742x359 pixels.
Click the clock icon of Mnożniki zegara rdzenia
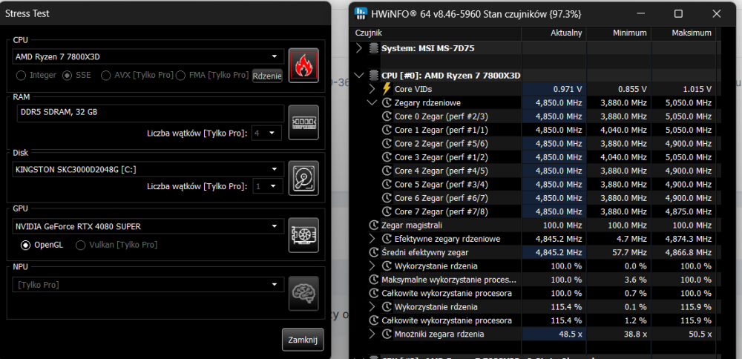pyautogui.click(x=387, y=335)
